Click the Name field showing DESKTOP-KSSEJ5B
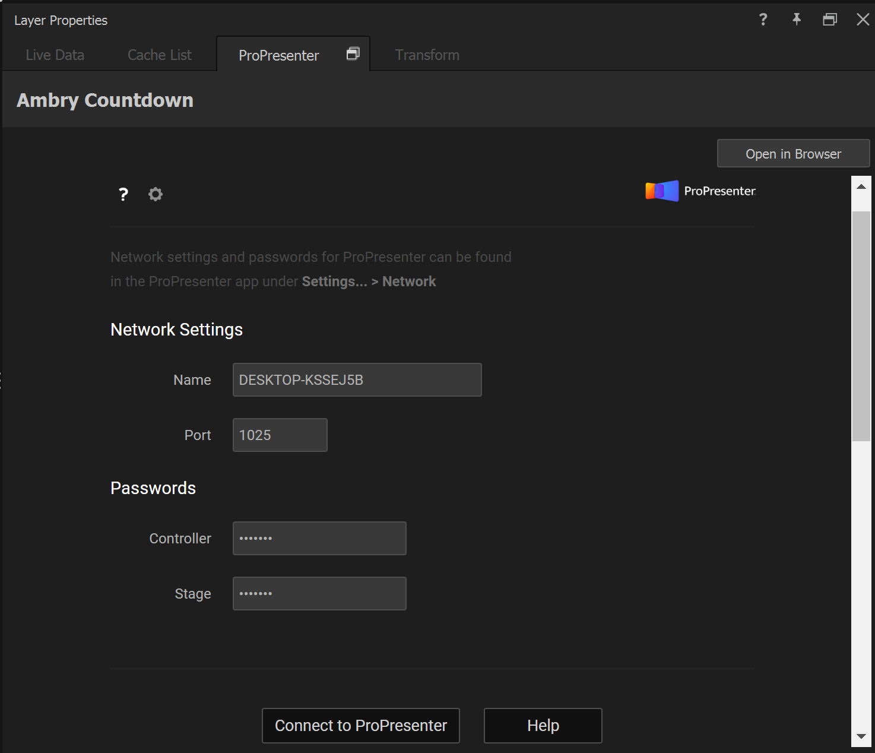Image resolution: width=875 pixels, height=753 pixels. [357, 379]
